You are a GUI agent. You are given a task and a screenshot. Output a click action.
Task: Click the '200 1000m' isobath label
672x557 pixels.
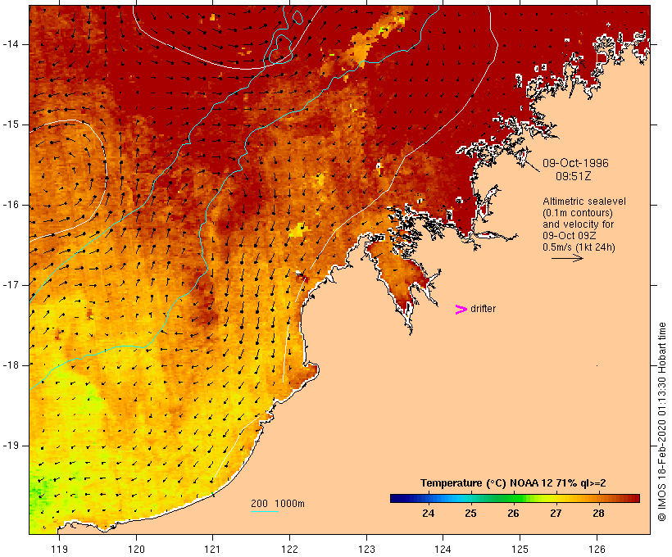278,504
